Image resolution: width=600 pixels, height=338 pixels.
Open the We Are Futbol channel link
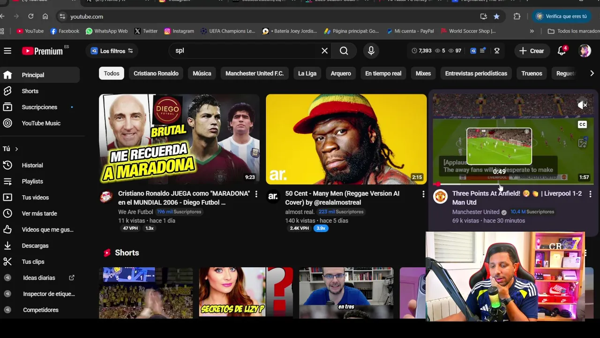tap(135, 212)
